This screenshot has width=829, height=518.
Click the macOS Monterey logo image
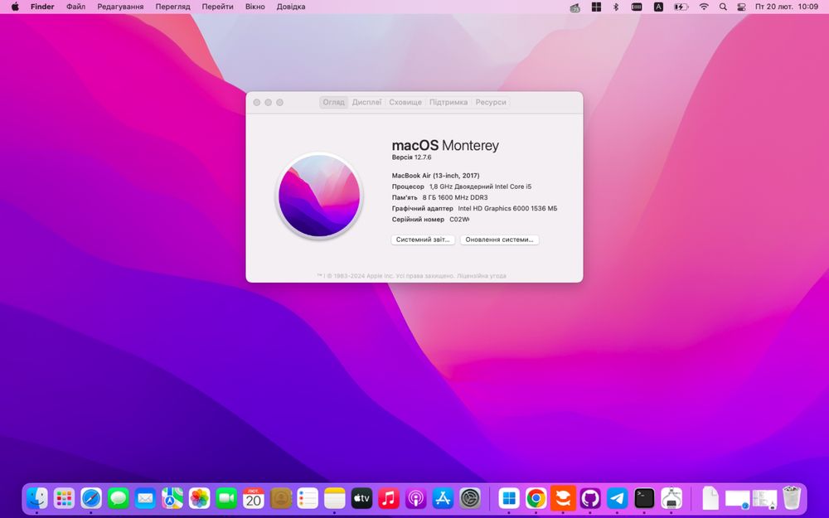319,196
